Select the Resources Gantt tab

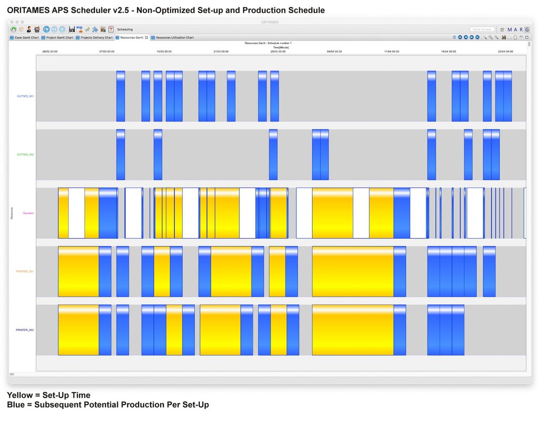coord(132,38)
